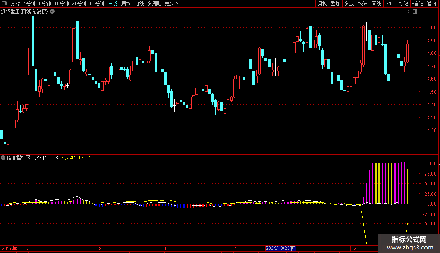Switch to the 周线 weekly tab
Image resolution: width=440 pixels, height=253 pixels.
[x=126, y=4]
